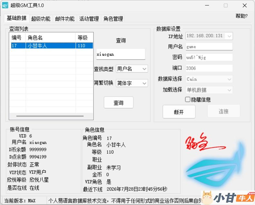Click the search field containing xiaogan
Image resolution: width=255 pixels, height=205 pixels.
tap(121, 54)
